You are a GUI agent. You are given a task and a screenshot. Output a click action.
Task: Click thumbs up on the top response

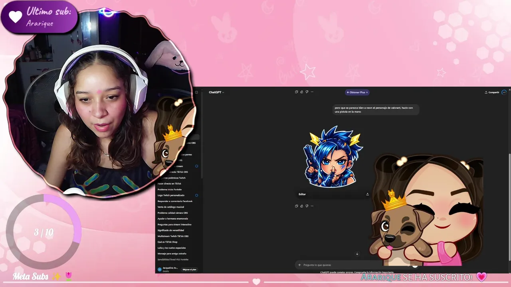coord(301,92)
